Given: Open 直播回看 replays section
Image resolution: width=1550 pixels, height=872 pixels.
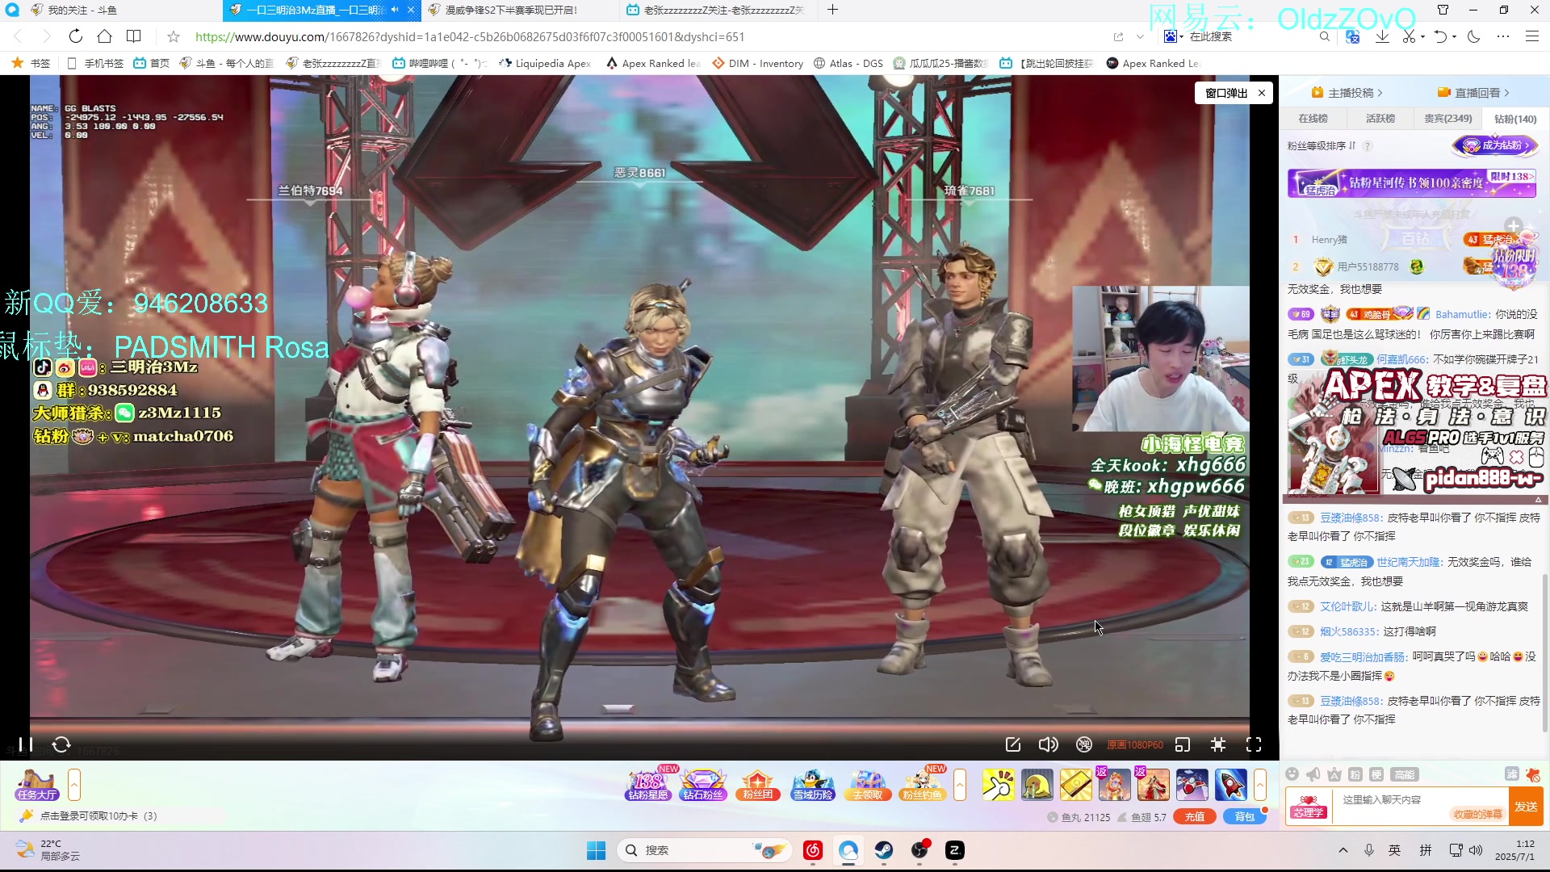Looking at the screenshot, I should [1473, 93].
